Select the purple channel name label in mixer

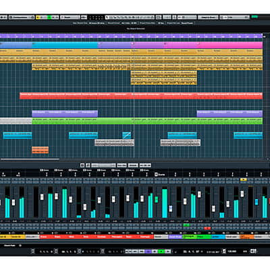175,237
